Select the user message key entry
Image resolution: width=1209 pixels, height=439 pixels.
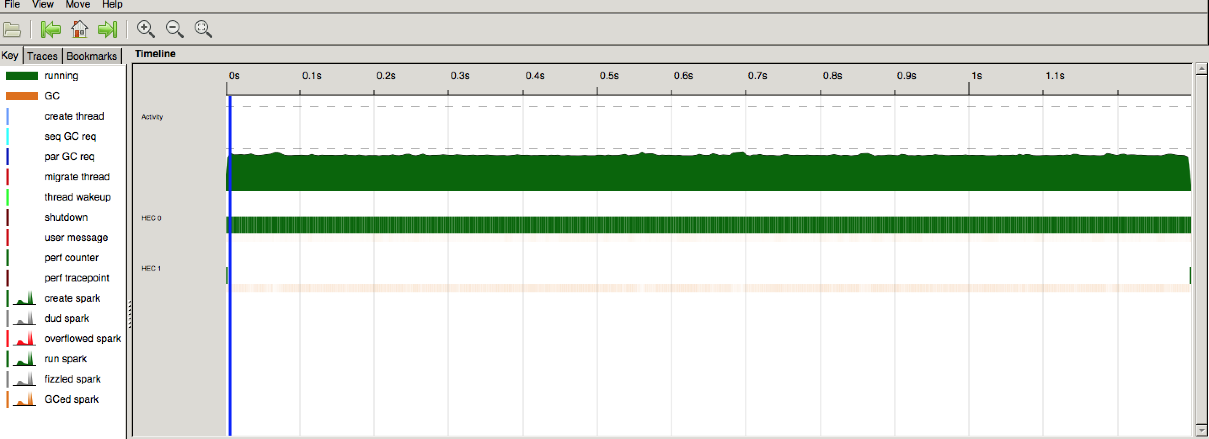(x=76, y=237)
